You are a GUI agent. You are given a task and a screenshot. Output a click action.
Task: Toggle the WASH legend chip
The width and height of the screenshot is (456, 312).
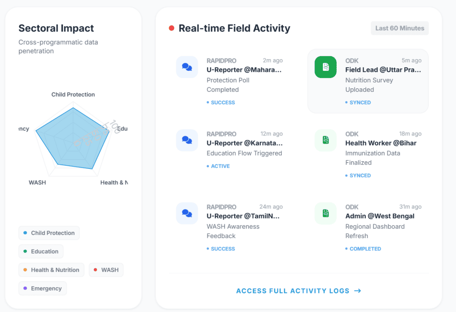[x=106, y=270]
